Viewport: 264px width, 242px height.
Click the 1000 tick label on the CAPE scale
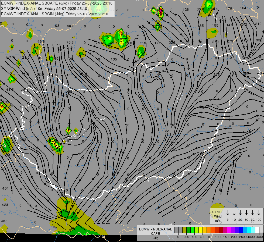[x=218, y=237]
